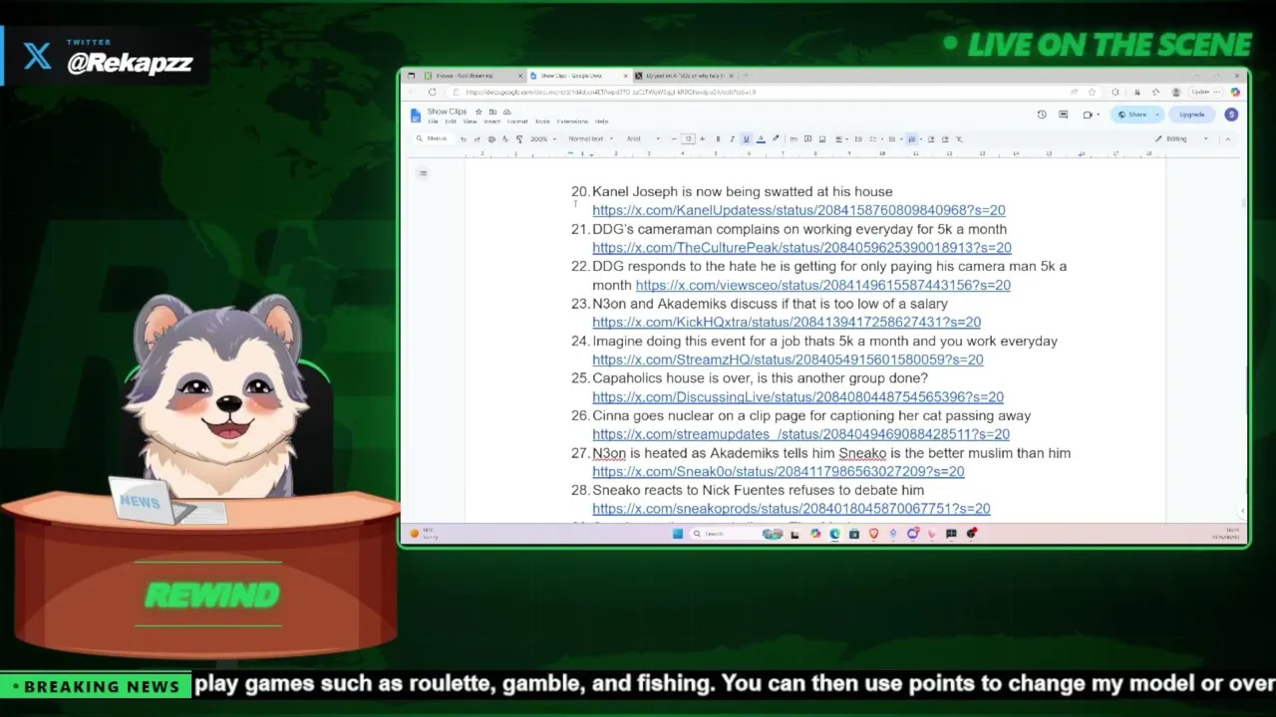Click the Upgrade button
The image size is (1276, 717).
point(1192,115)
